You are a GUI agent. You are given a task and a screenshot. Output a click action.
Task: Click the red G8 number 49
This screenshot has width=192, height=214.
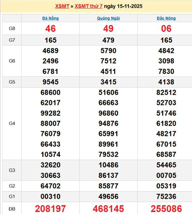(108, 29)
